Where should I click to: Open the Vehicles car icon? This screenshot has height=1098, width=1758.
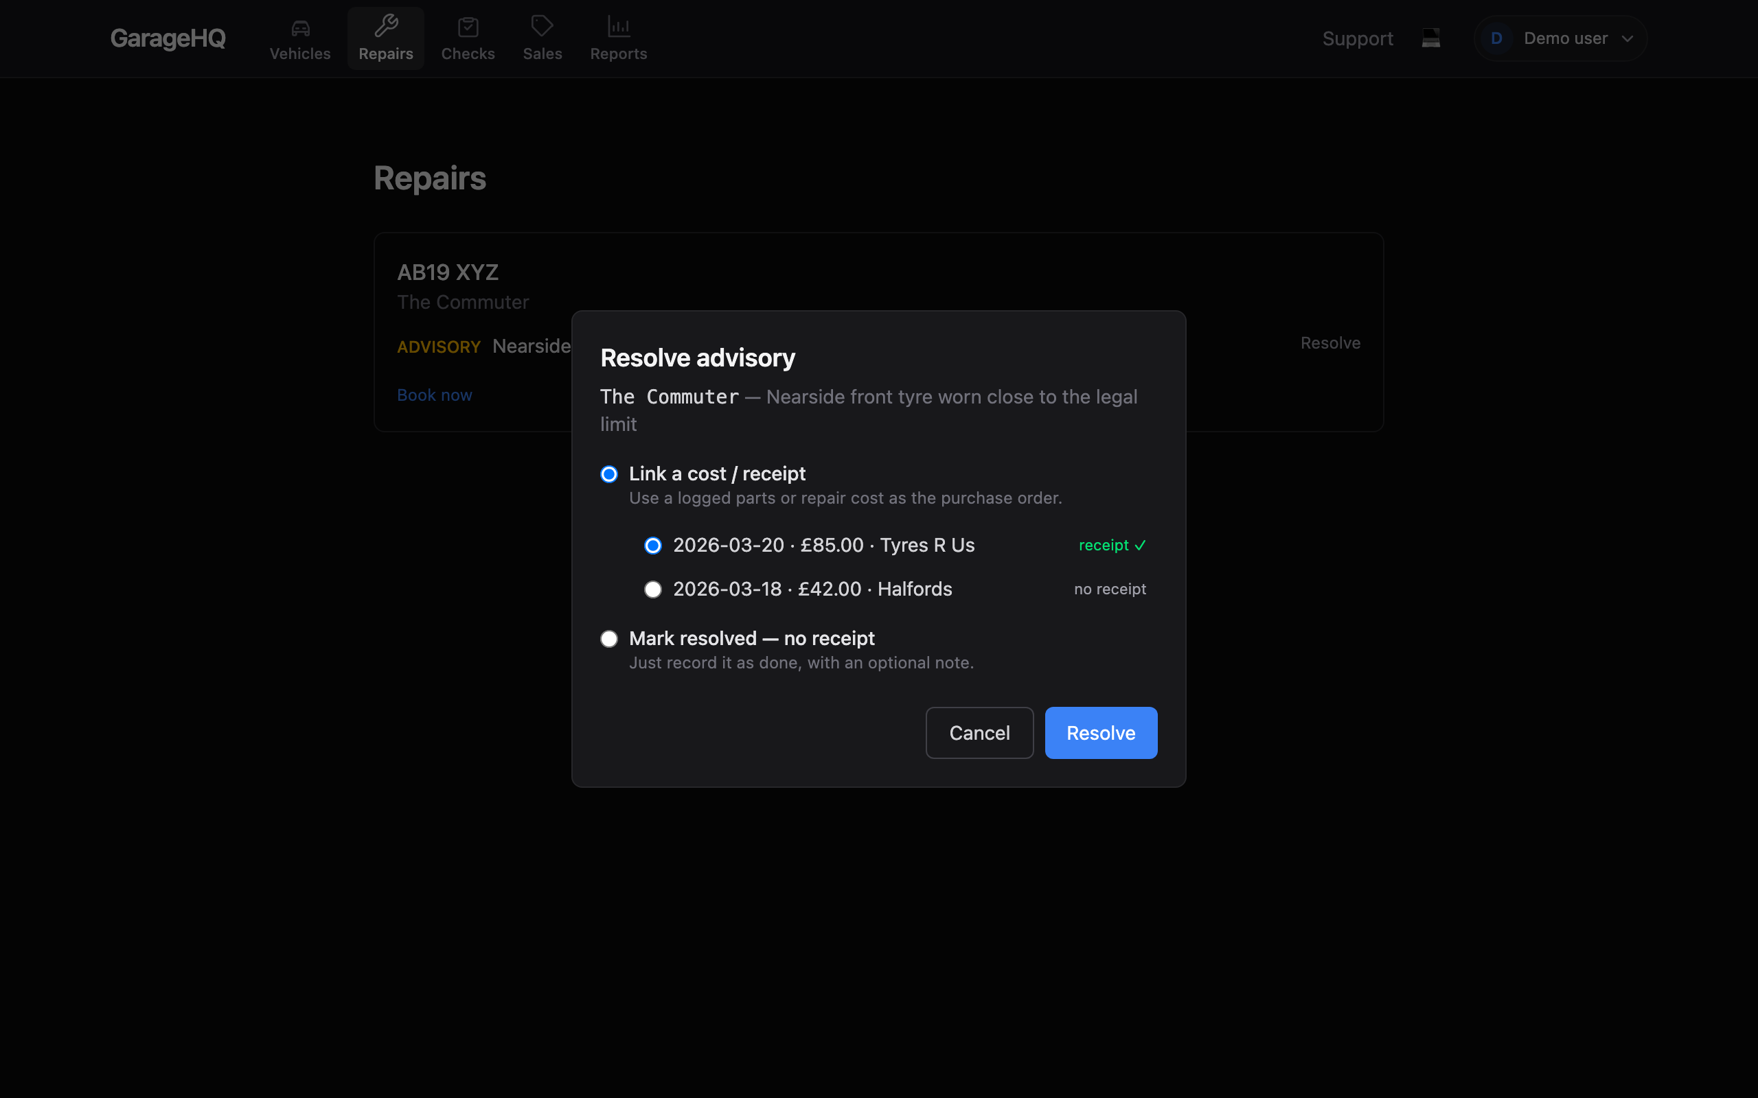[300, 27]
